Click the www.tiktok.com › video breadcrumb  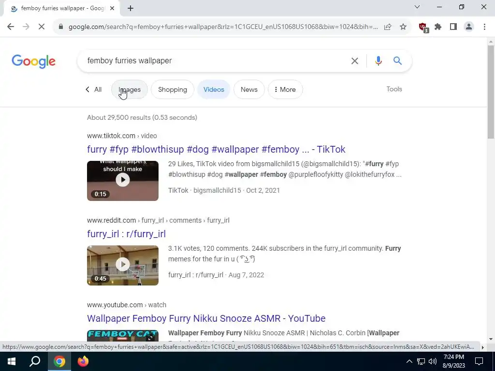coord(122,136)
